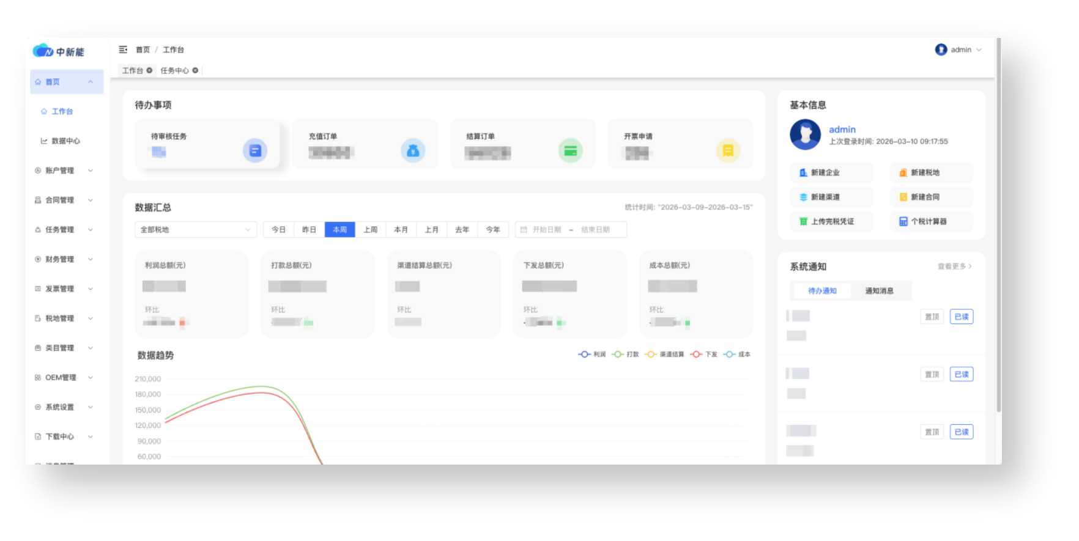This screenshot has height=541, width=1079.
Task: Open the 全部税地 dropdown
Action: pos(196,230)
